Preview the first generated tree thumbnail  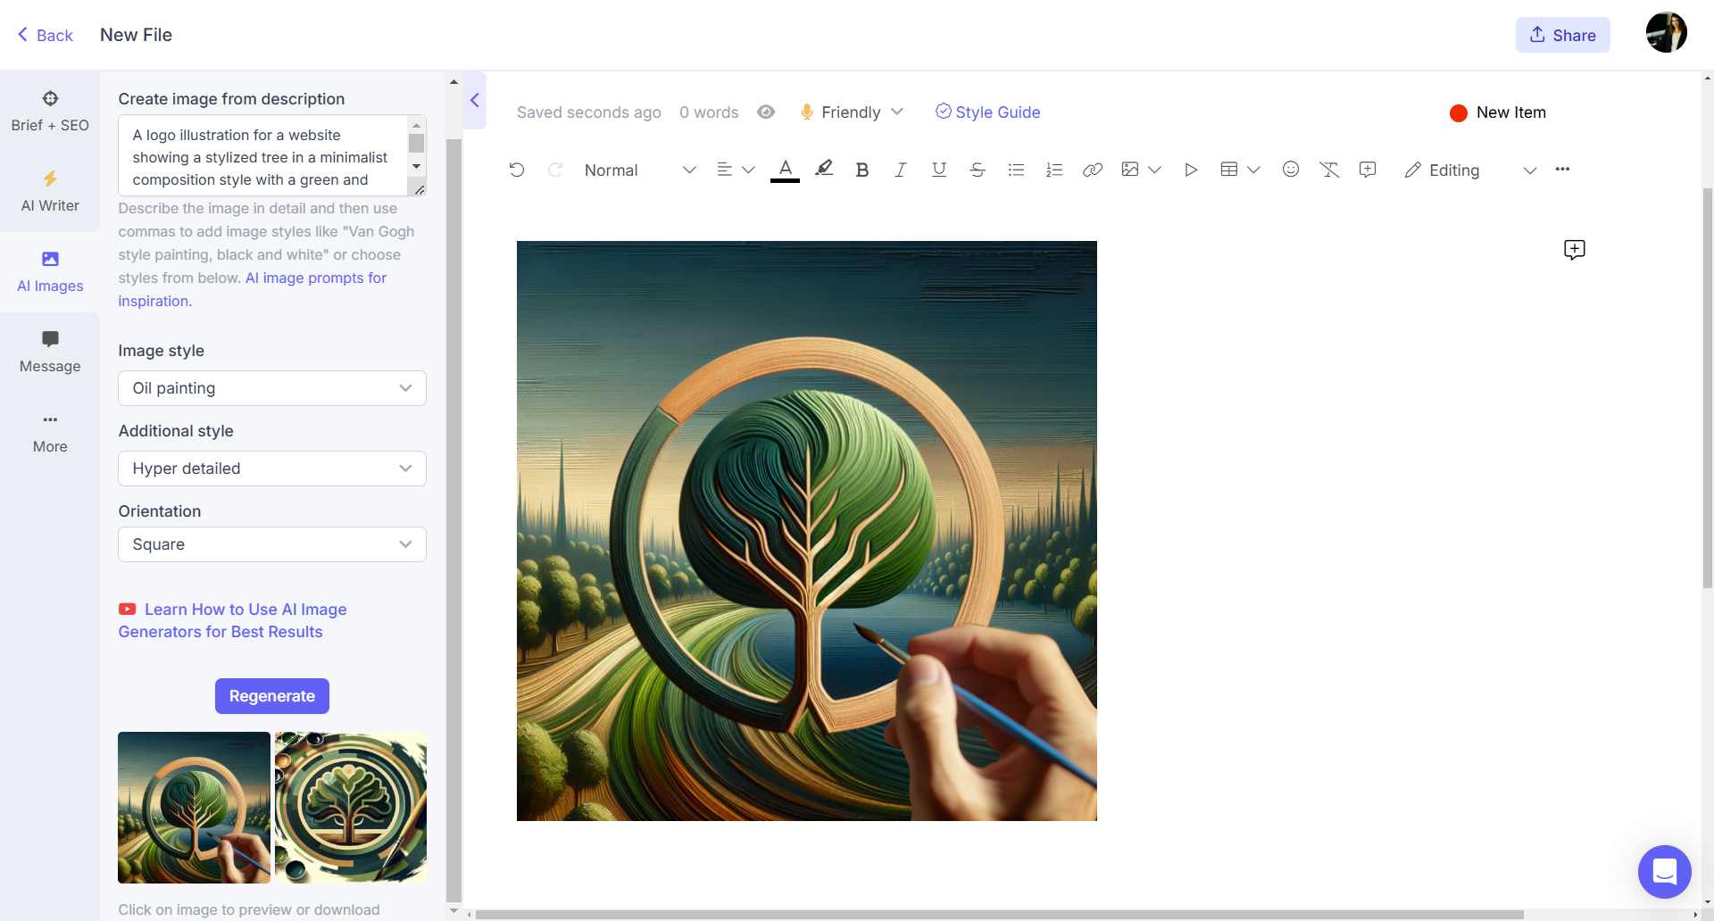[194, 808]
